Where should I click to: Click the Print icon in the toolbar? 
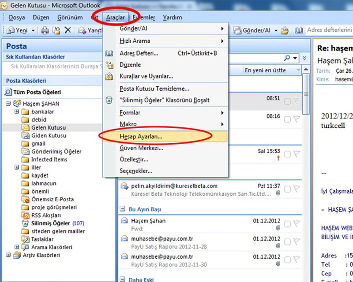45,30
